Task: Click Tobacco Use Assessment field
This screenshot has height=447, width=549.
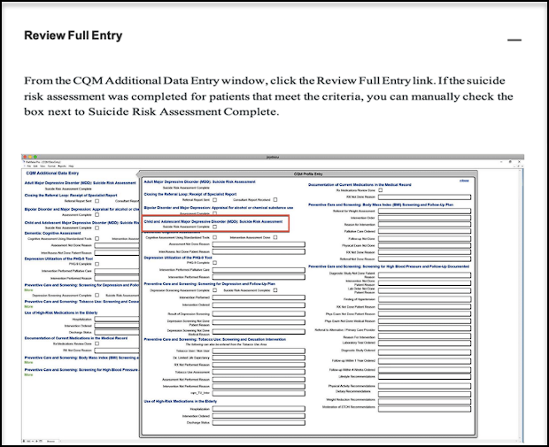Action: coord(259,372)
